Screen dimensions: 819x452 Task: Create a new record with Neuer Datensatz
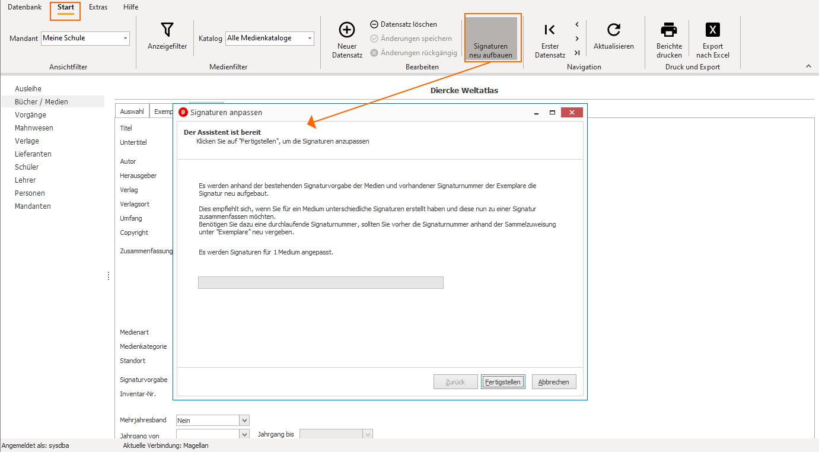point(347,40)
